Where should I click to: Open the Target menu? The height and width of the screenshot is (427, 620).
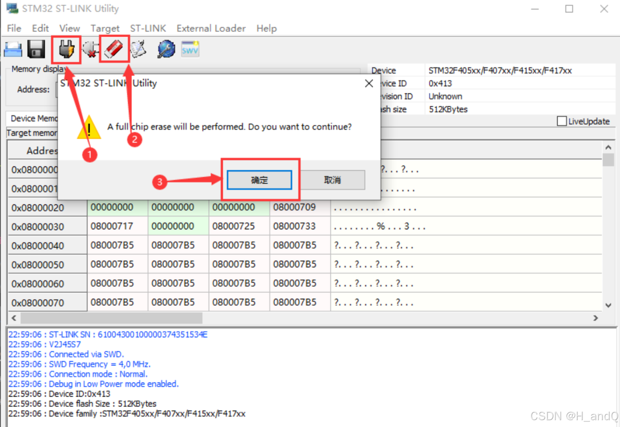tap(105, 28)
